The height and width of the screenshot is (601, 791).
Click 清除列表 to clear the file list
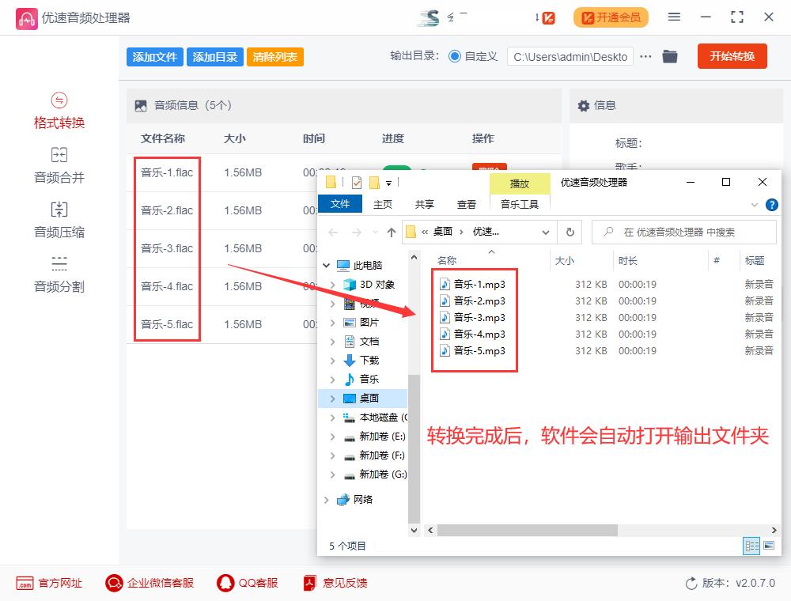pyautogui.click(x=274, y=56)
